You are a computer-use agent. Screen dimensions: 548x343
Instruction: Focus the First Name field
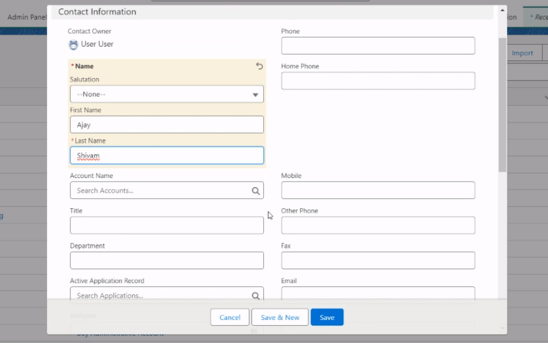pyautogui.click(x=166, y=125)
